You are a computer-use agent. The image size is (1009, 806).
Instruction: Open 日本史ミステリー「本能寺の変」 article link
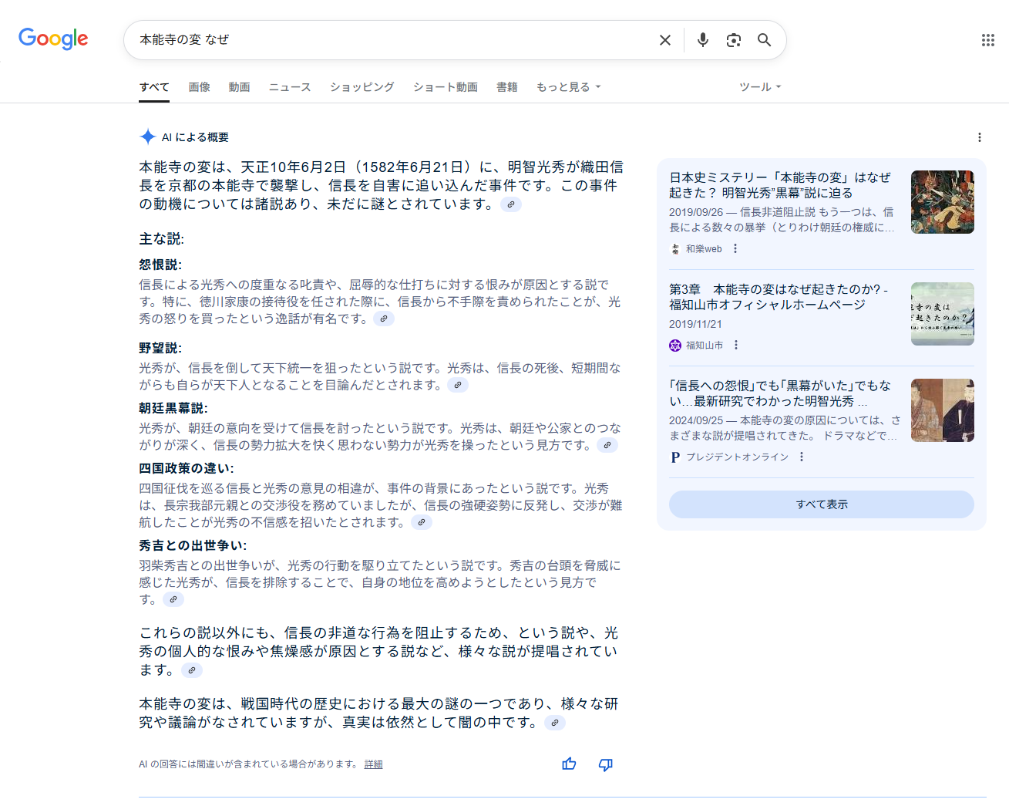[780, 185]
